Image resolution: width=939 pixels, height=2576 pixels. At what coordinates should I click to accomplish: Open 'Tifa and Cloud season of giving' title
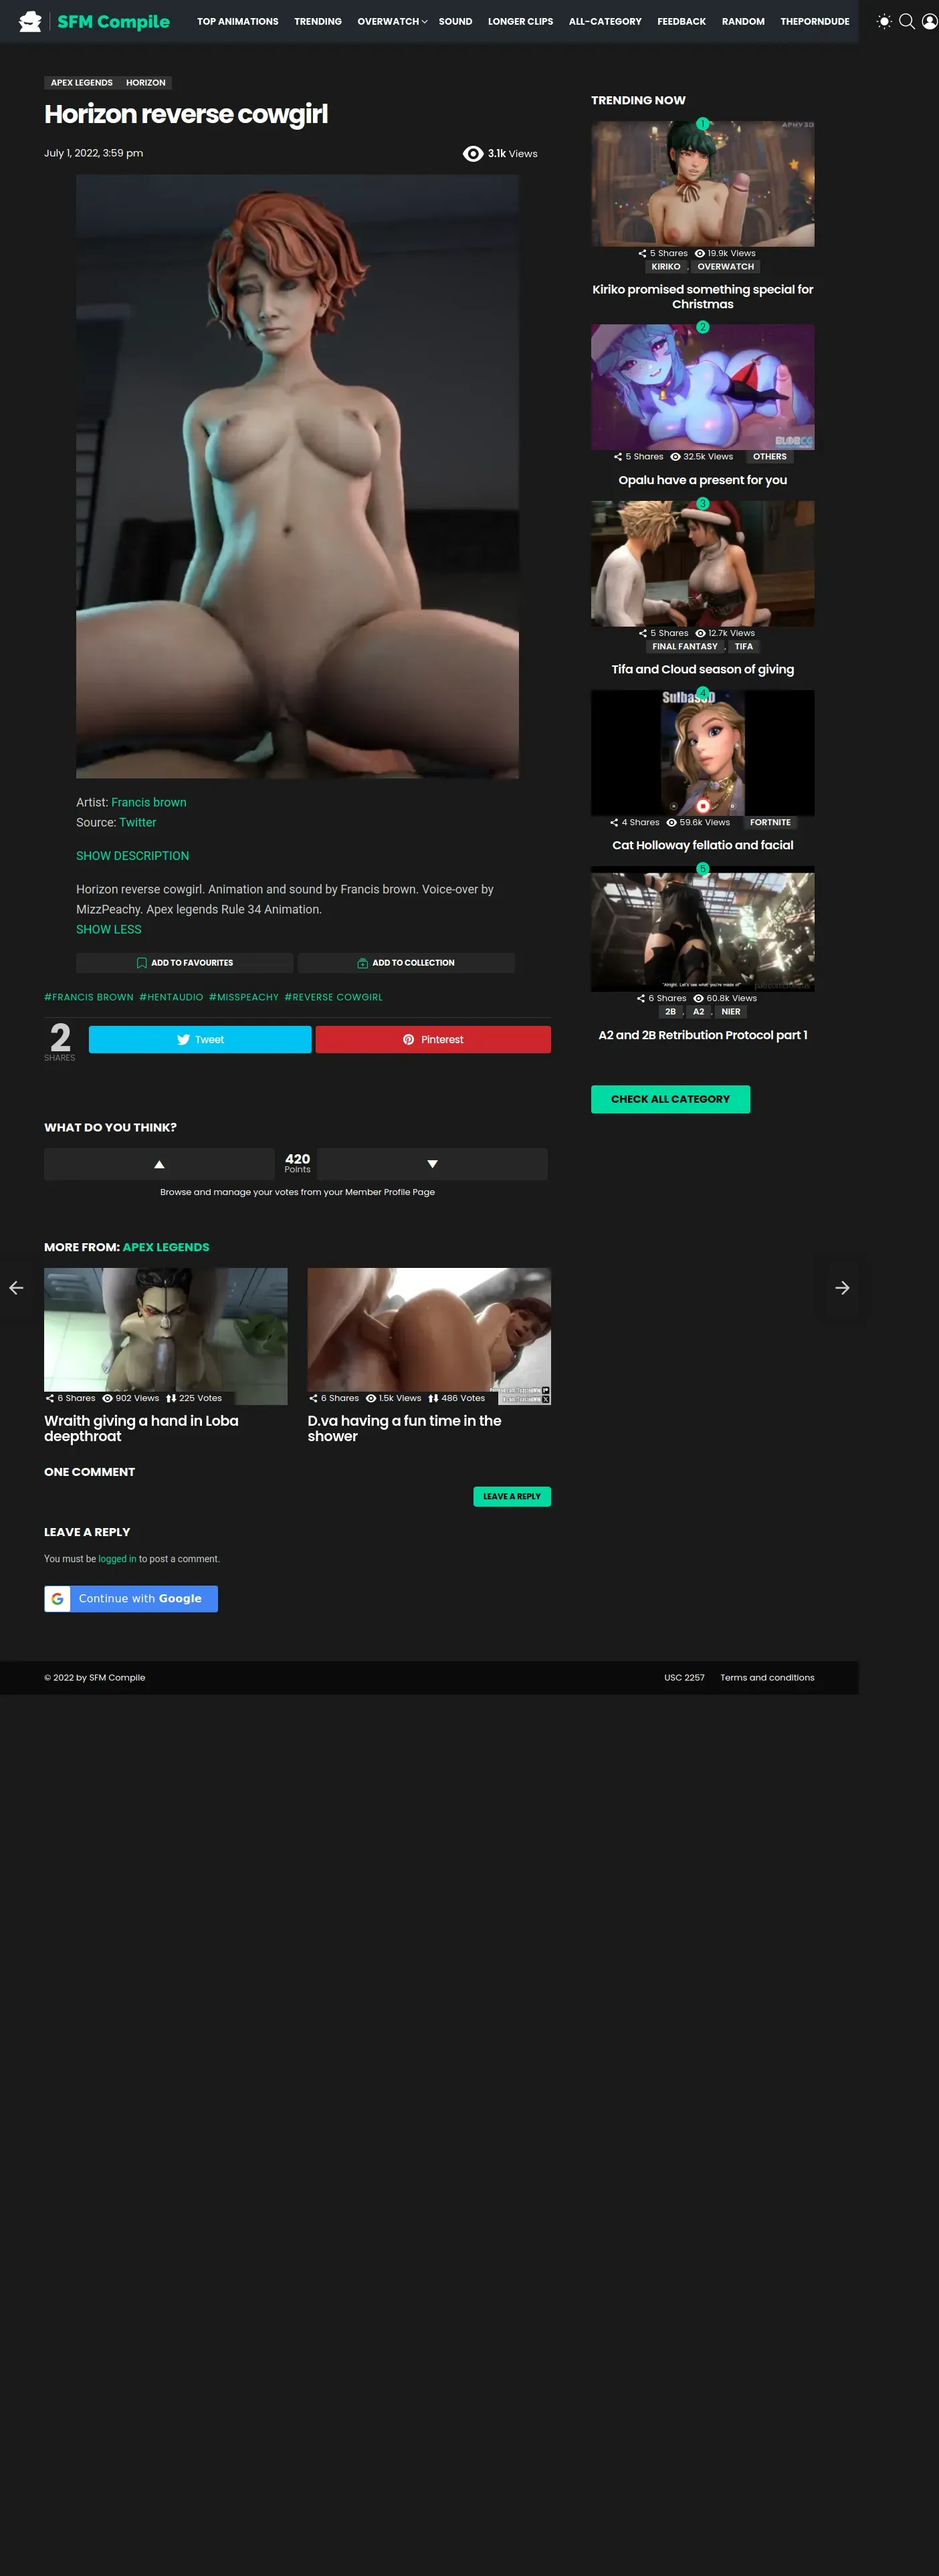tap(703, 669)
